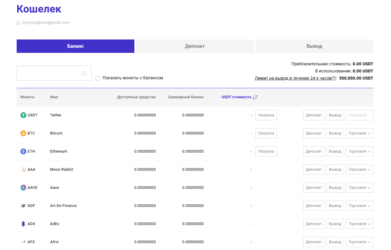Click the Moon Rabbit AAA coin icon
The height and width of the screenshot is (250, 391).
tap(23, 170)
